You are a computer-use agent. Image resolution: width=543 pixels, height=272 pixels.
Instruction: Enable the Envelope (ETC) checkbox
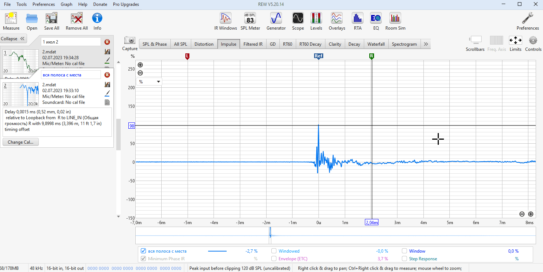click(x=274, y=259)
